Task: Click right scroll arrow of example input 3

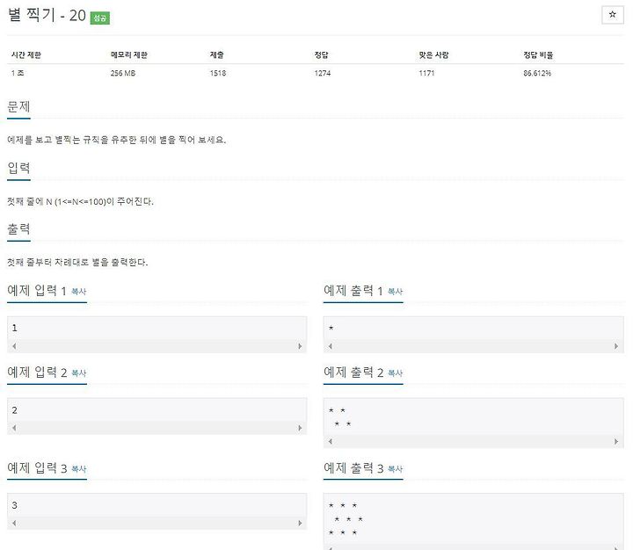Action: pos(300,523)
